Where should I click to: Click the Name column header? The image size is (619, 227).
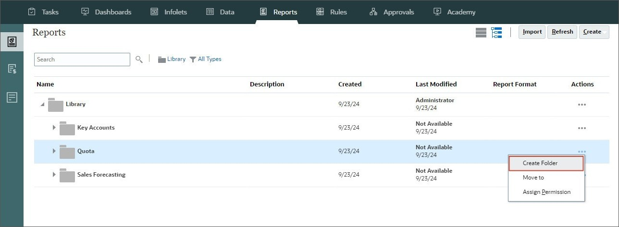45,84
